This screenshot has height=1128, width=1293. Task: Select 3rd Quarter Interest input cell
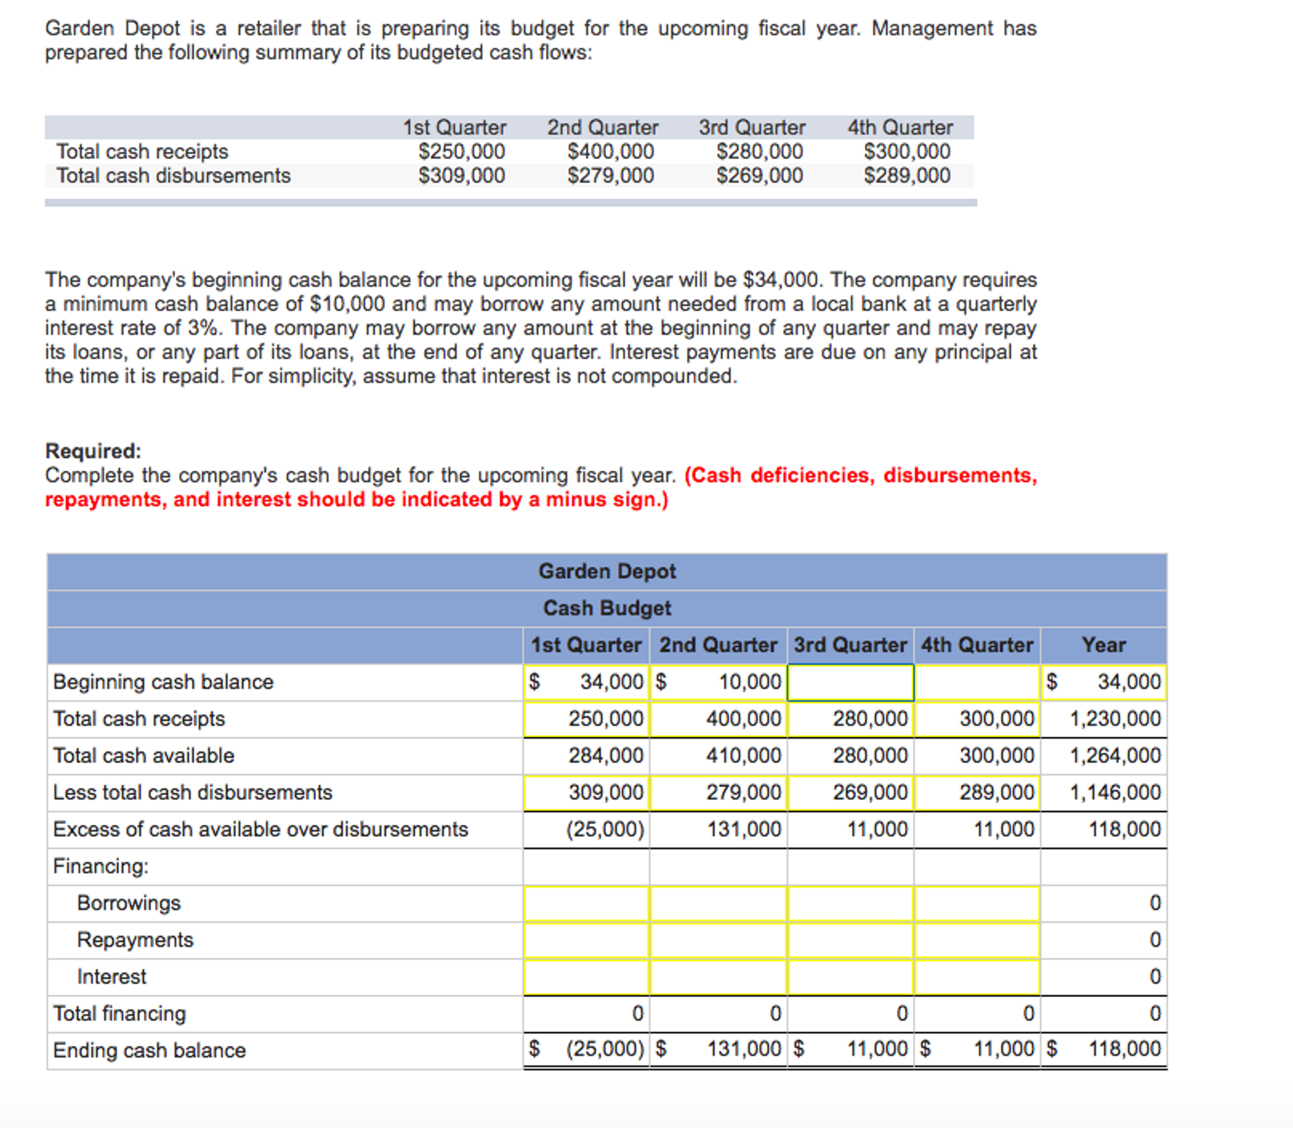851,977
